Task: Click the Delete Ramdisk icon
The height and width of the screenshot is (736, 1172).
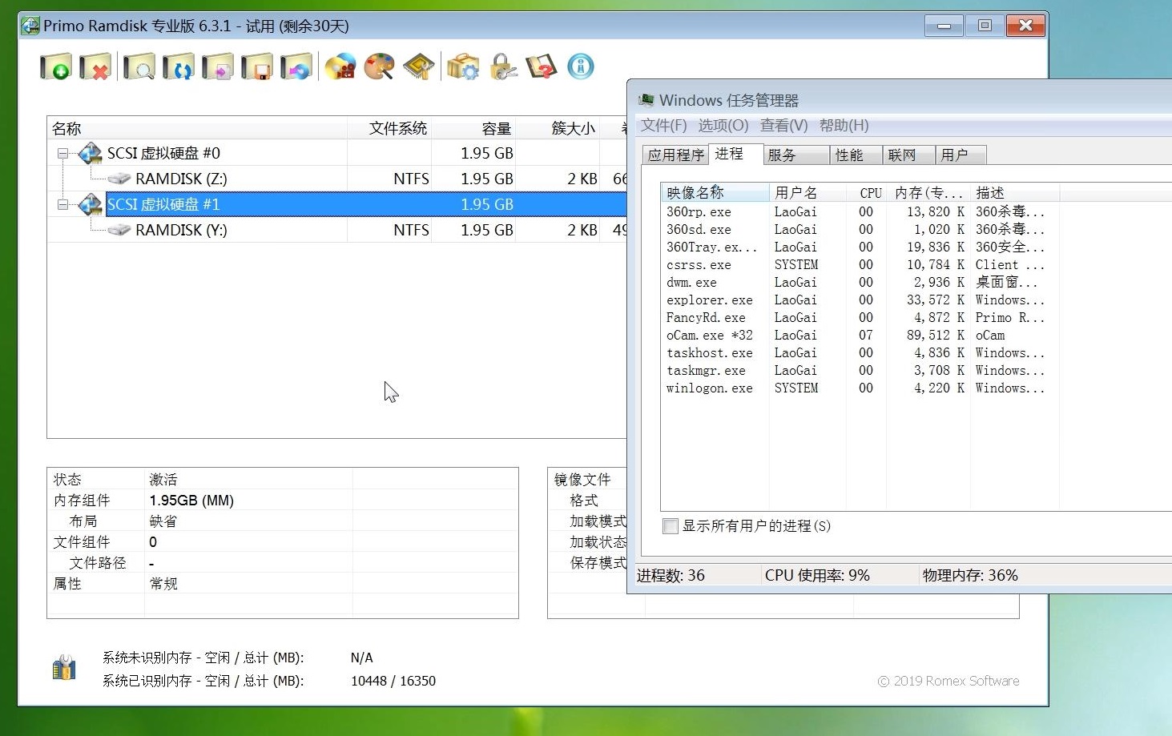Action: point(96,66)
